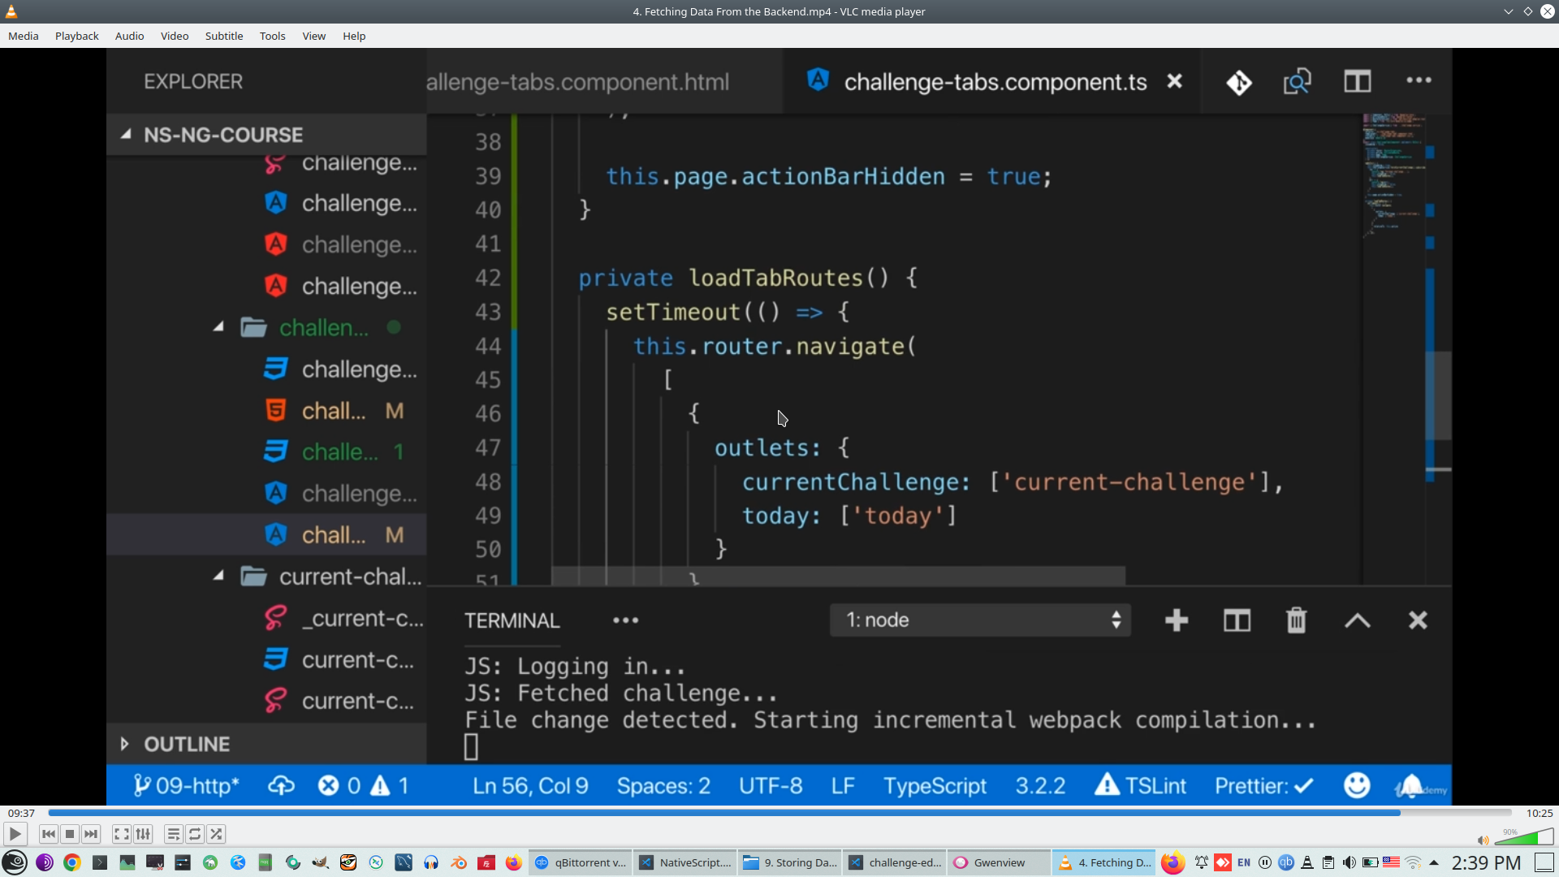Toggle fullscreen video mode
1559x877 pixels.
[x=121, y=834]
